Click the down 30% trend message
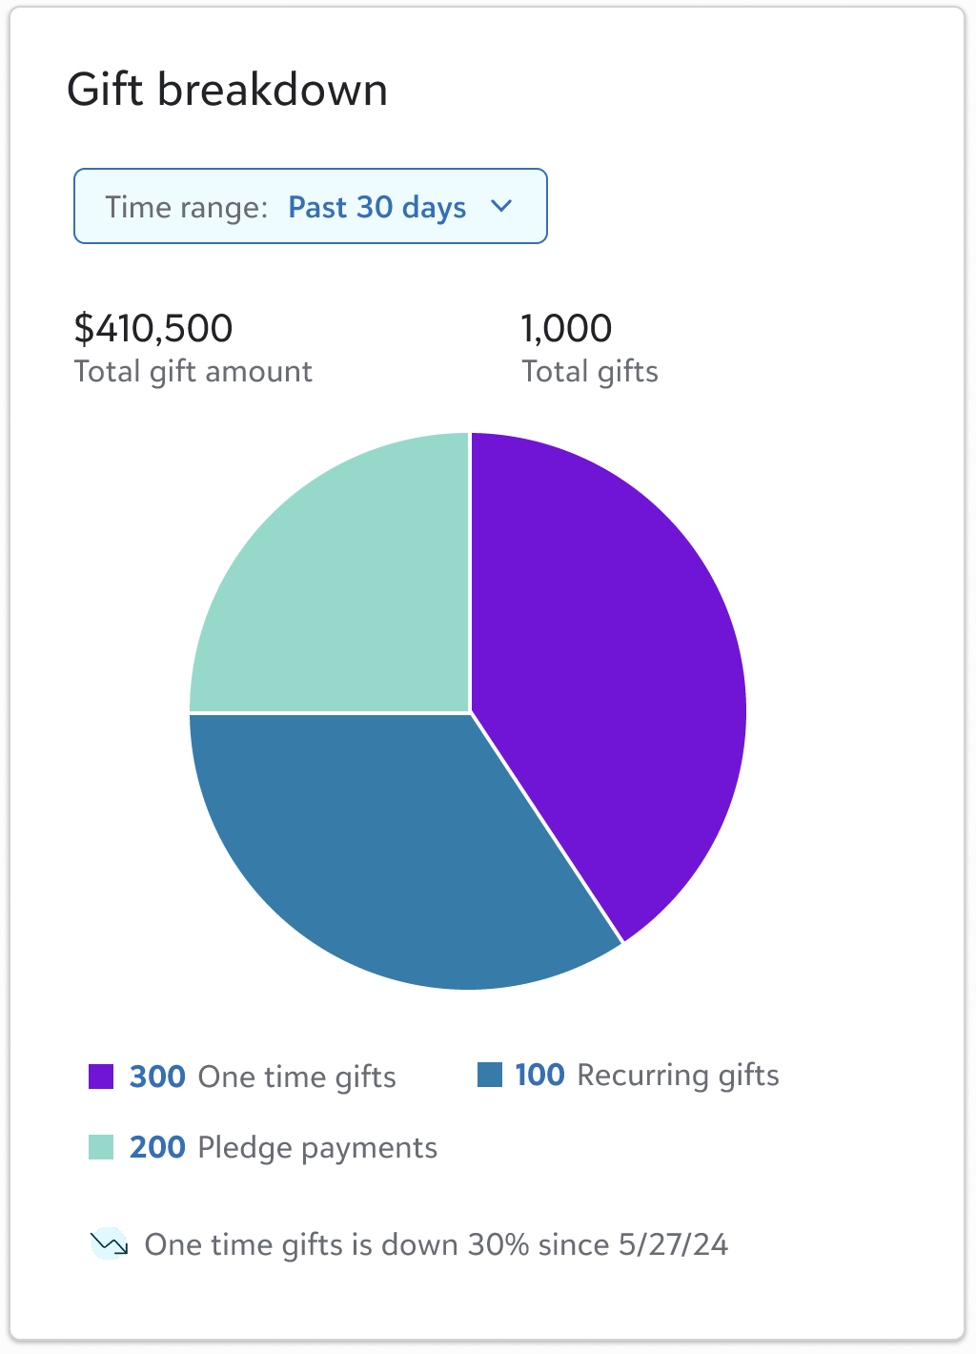This screenshot has height=1354, width=976. 436,1244
